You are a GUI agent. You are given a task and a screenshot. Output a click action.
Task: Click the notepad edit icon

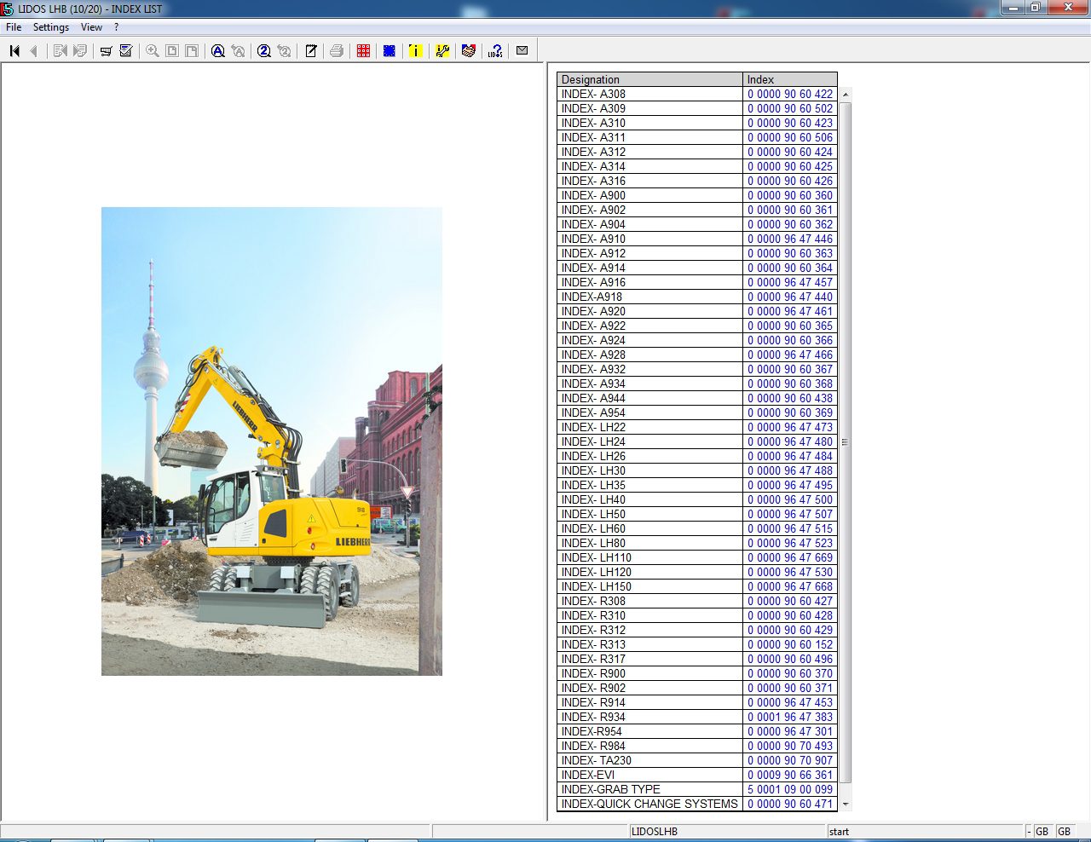point(310,50)
